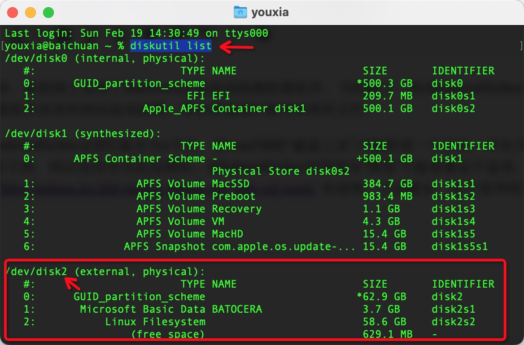
Task: Click the BATOCERA partition name
Action: pos(237,309)
